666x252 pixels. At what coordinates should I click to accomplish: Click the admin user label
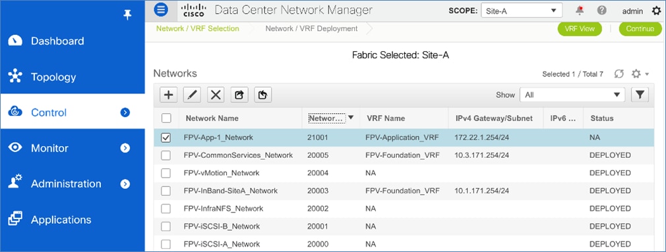click(x=632, y=11)
